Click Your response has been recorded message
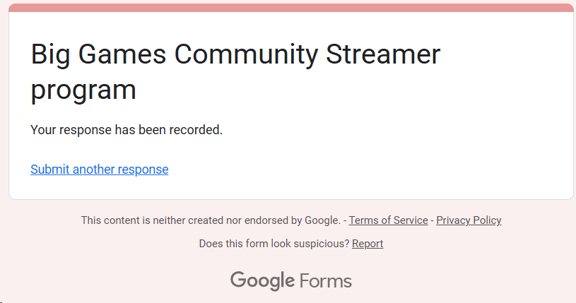This screenshot has height=303, width=576. coord(127,130)
